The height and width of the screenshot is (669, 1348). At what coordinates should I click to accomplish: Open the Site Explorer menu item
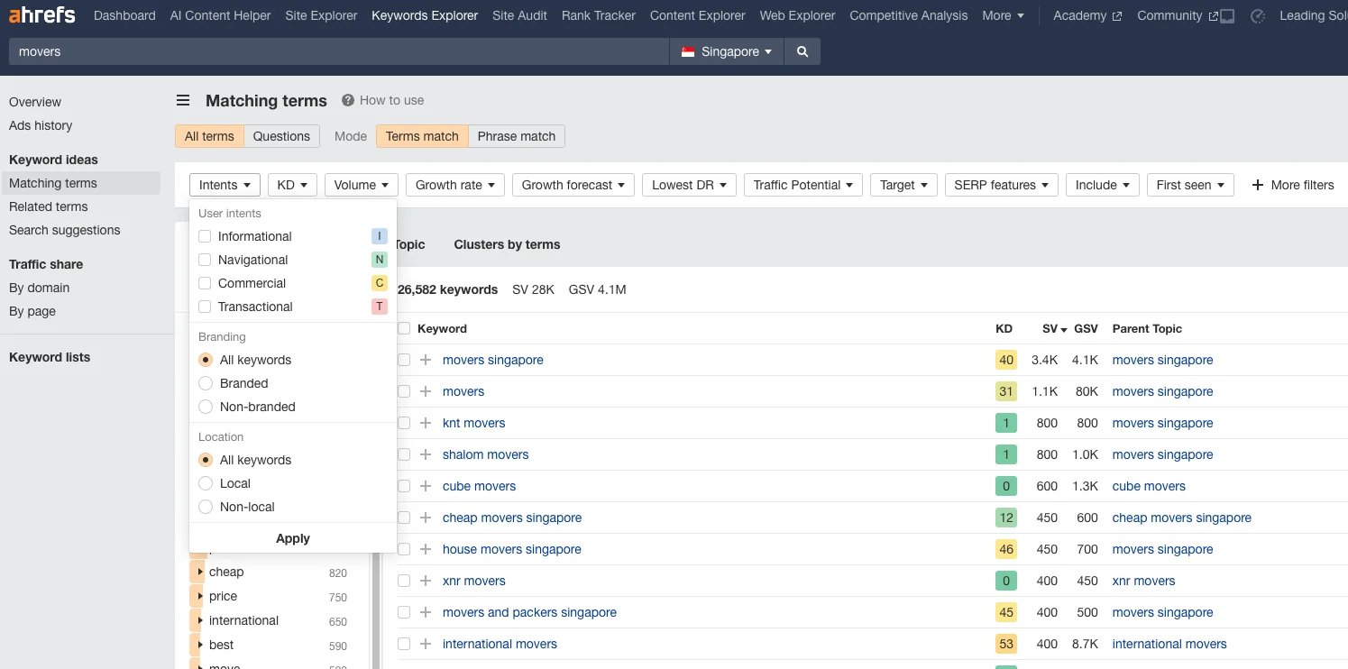[x=321, y=15]
